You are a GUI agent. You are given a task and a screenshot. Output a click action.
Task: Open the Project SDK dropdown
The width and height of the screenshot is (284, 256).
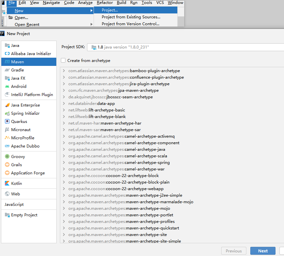click(x=186, y=47)
